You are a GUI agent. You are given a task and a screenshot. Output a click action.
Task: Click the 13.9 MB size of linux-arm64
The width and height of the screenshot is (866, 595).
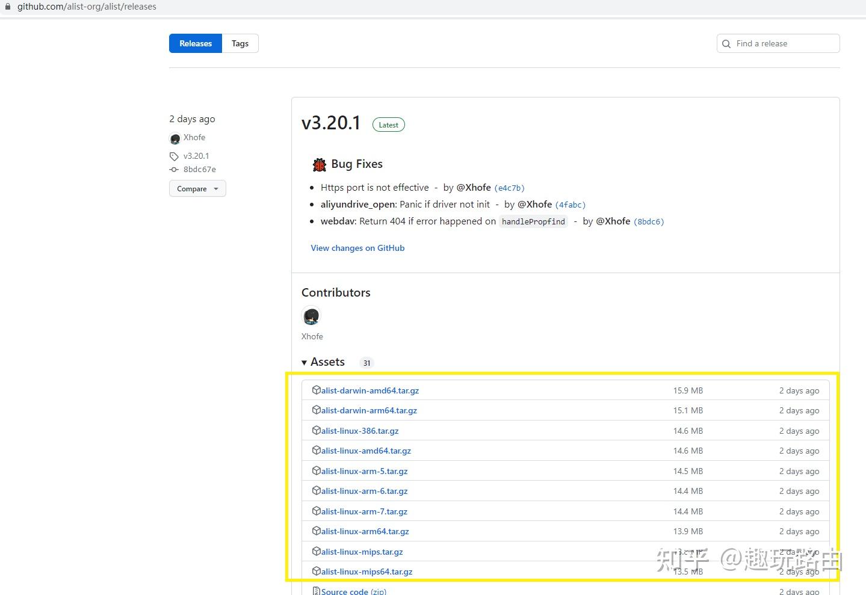point(688,531)
